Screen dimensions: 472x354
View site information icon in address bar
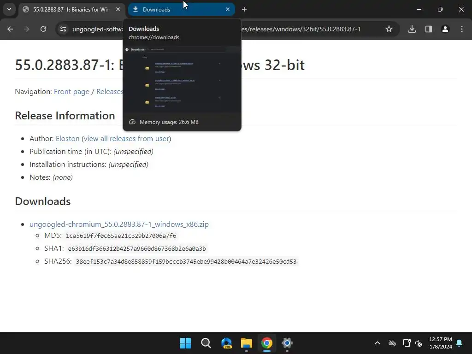(63, 29)
